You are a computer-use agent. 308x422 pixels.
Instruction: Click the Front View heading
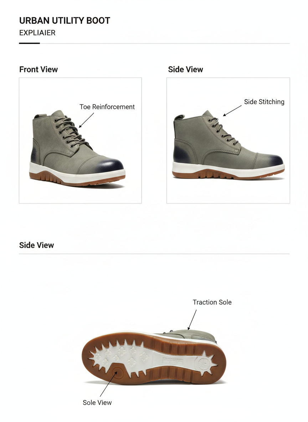tap(38, 70)
